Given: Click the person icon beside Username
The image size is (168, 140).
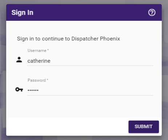Looking at the screenshot, I should (x=19, y=60).
